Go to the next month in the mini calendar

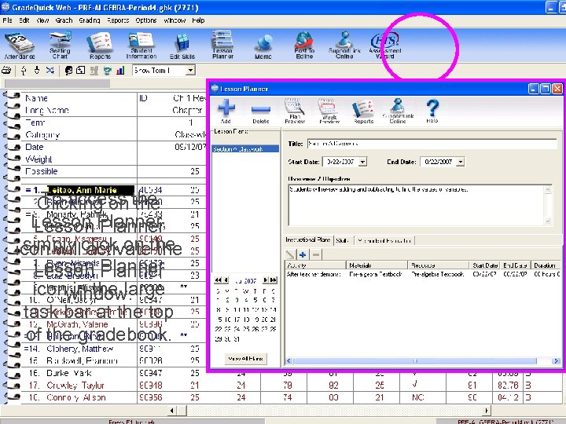coord(266,280)
